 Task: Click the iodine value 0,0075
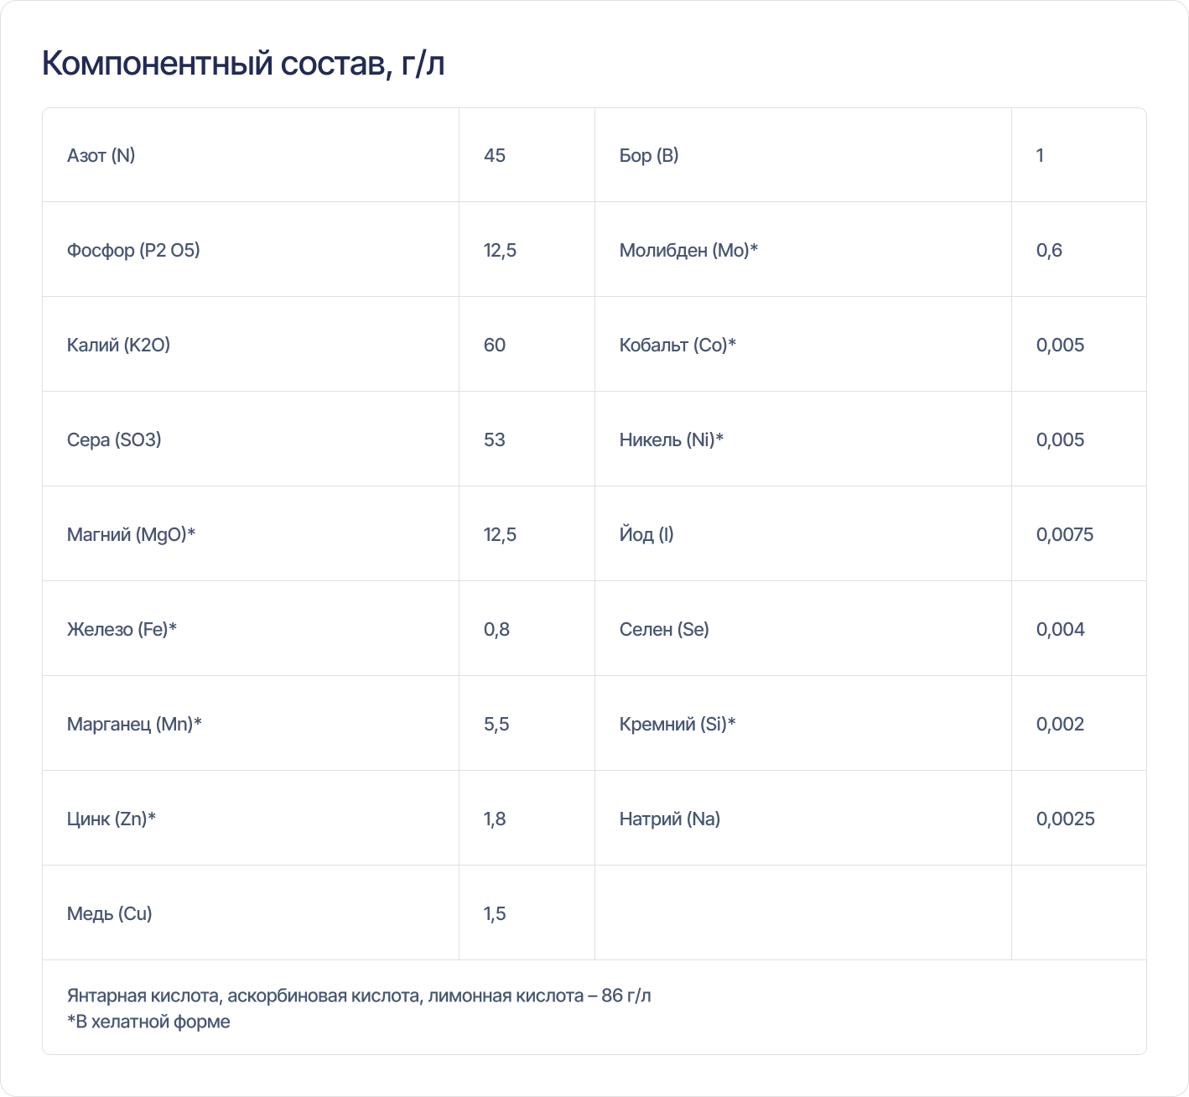pyautogui.click(x=1079, y=534)
